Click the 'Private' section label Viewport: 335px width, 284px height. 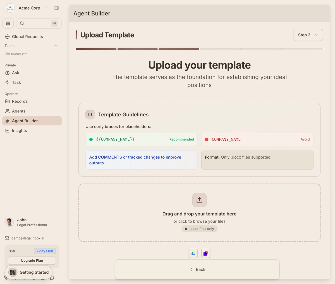tap(10, 65)
